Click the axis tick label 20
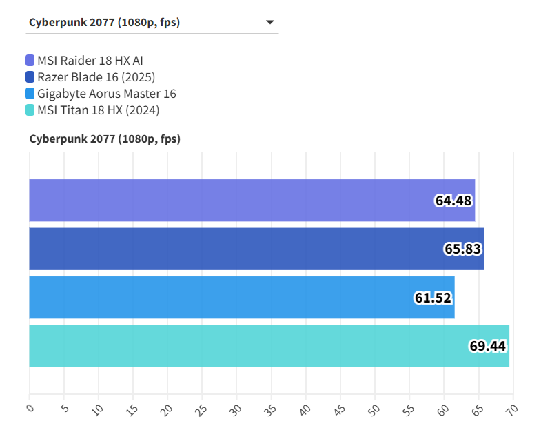The image size is (541, 430). tap(166, 409)
